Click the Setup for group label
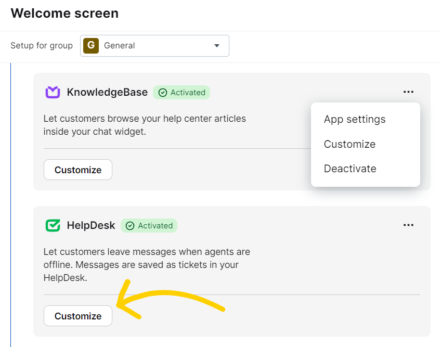 click(42, 46)
